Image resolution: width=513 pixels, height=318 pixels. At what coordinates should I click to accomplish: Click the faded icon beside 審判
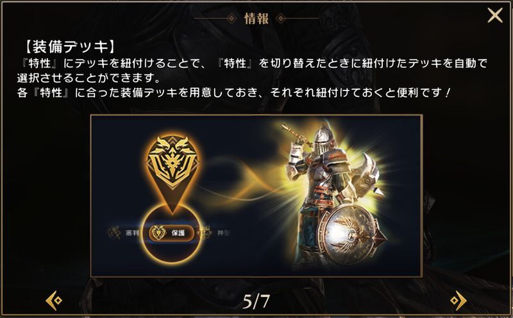tap(114, 233)
